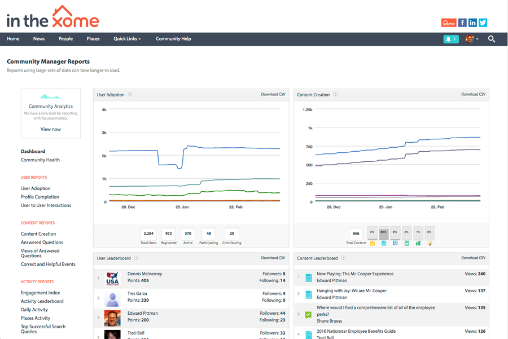Show help for Content Leaderboard panel
The height and width of the screenshot is (339, 508).
pos(343,258)
